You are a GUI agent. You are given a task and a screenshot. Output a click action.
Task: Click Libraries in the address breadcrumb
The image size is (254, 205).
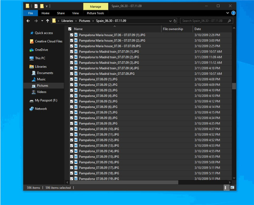tap(67, 20)
